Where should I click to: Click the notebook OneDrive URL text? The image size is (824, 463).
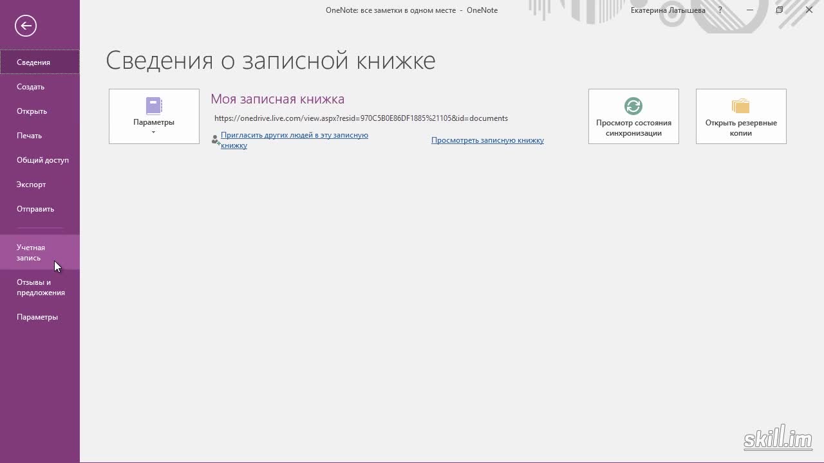[361, 118]
